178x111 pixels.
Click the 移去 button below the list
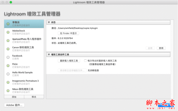coord(34,97)
